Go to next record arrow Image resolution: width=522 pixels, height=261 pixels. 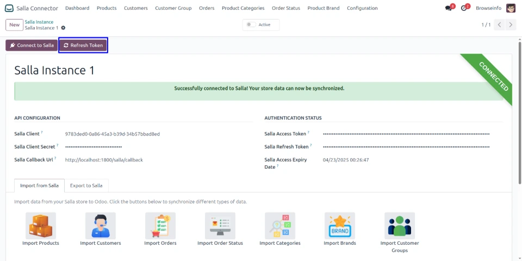point(511,25)
